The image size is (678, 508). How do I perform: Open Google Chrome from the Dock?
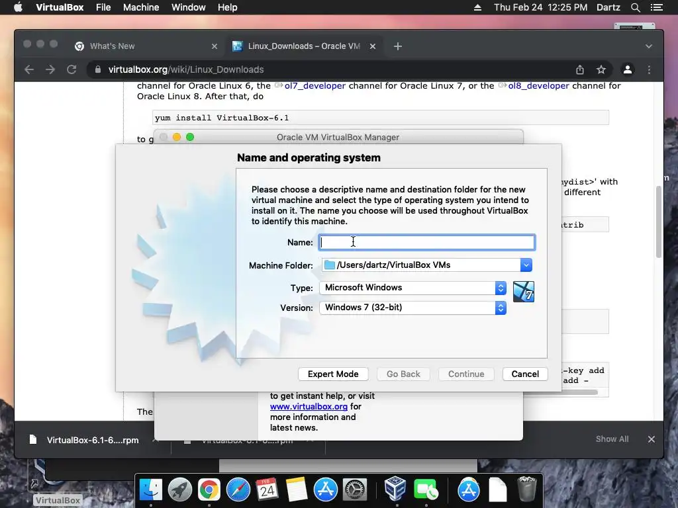click(209, 490)
